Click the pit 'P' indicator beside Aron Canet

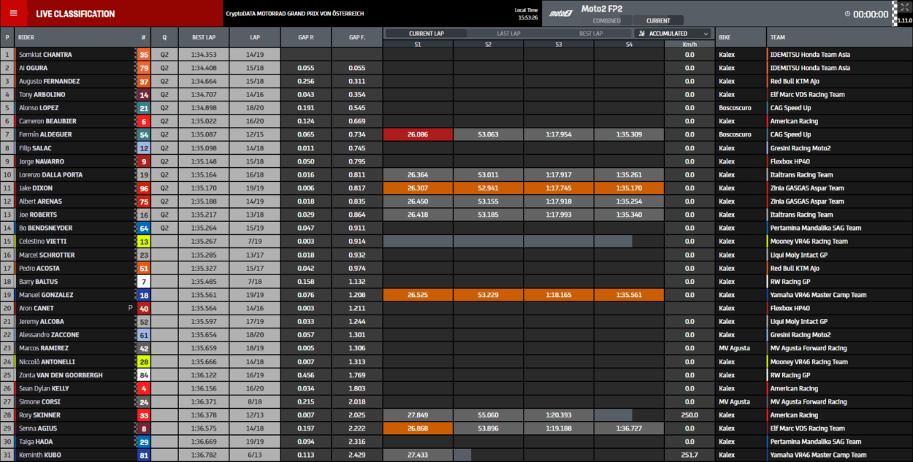coord(130,308)
